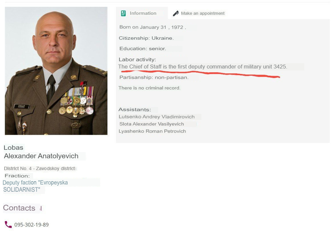Click the Assistants heading

pyautogui.click(x=135, y=109)
